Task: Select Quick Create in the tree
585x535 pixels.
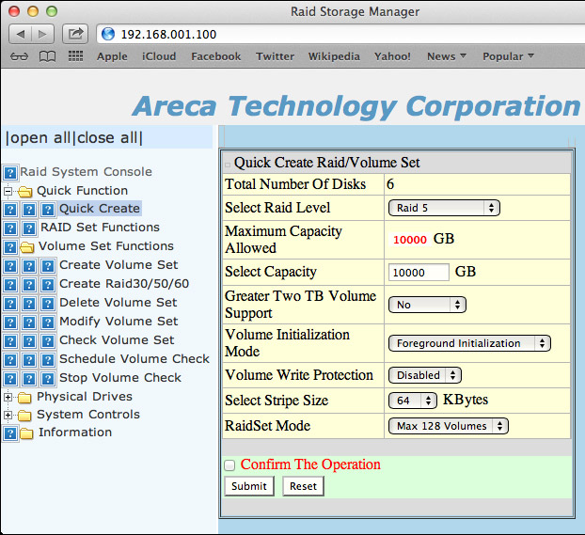Action: tap(100, 208)
